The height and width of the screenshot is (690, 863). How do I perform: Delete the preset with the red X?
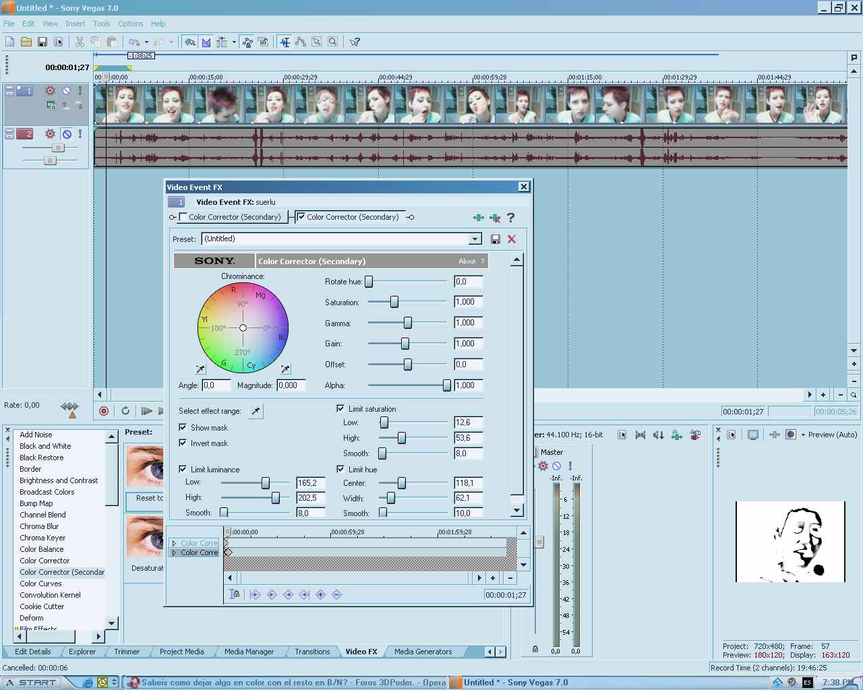click(x=512, y=239)
